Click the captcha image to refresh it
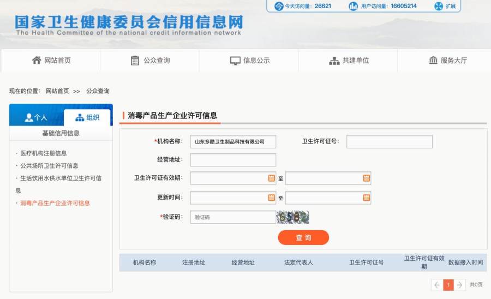 293,217
